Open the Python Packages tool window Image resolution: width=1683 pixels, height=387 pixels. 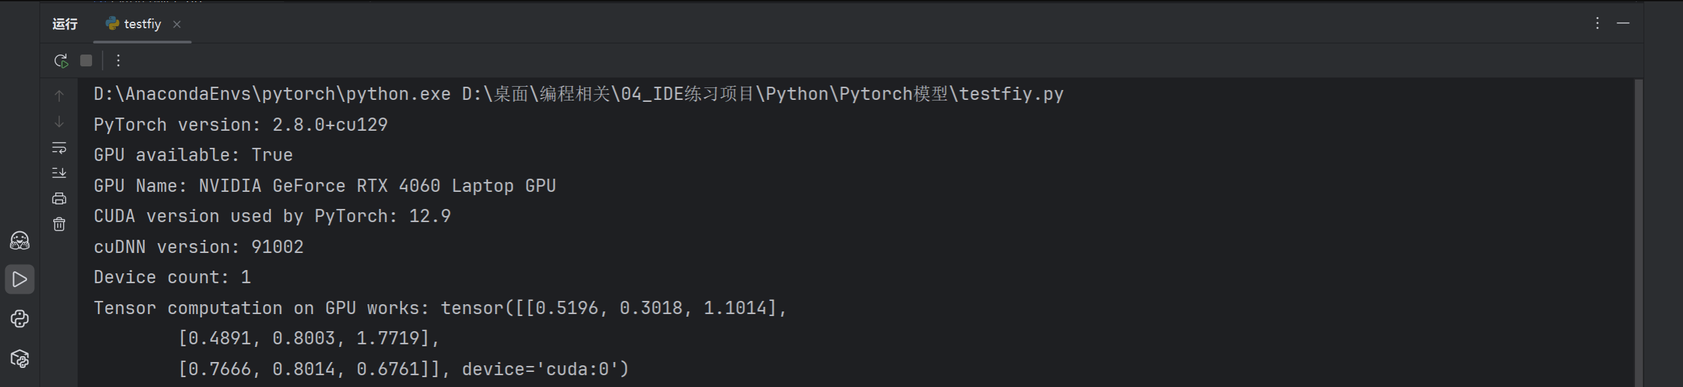tap(20, 359)
